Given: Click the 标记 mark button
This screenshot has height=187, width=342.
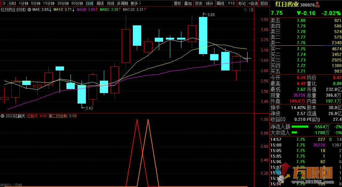Looking at the screenshot, I should click(x=242, y=3).
